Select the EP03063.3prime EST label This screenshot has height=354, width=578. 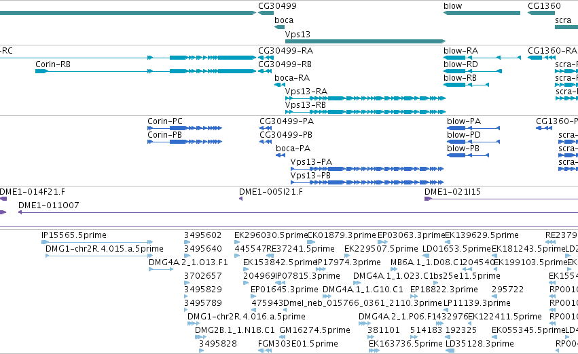tap(412, 235)
